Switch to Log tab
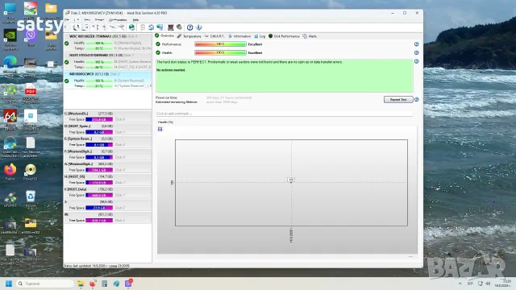Screen dimensions: 516x290 pos(260,36)
